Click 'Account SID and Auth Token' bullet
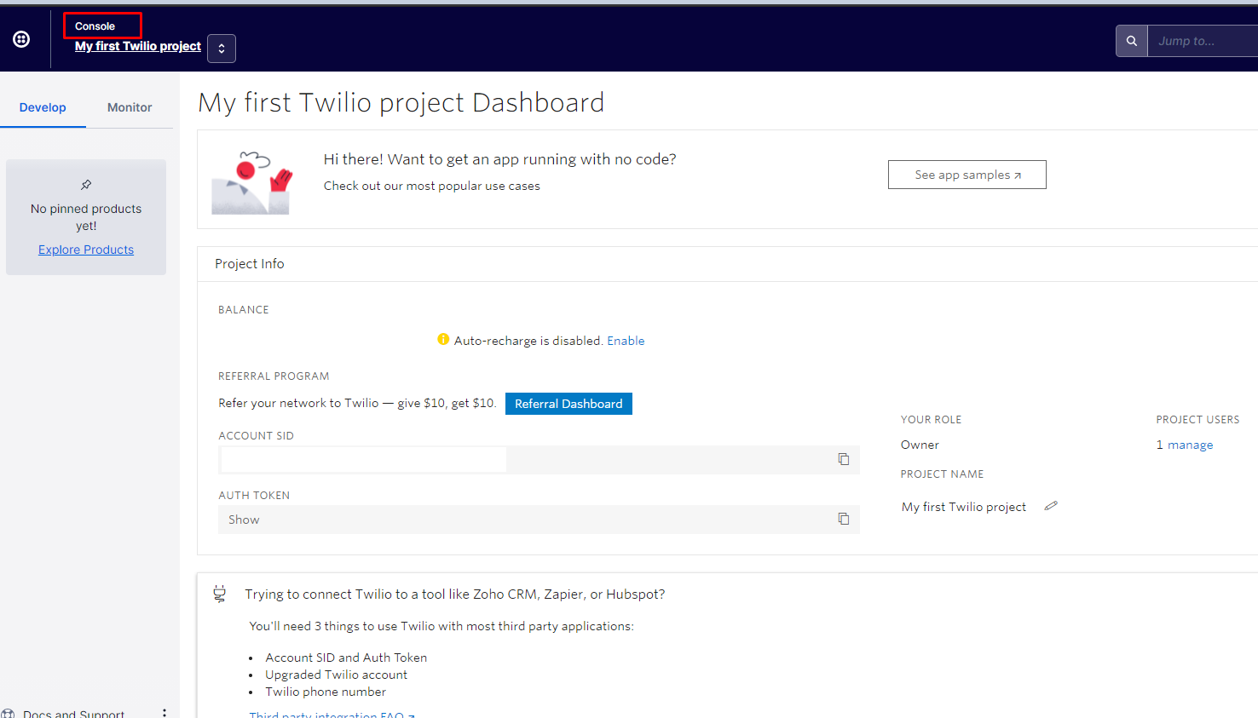 point(346,658)
